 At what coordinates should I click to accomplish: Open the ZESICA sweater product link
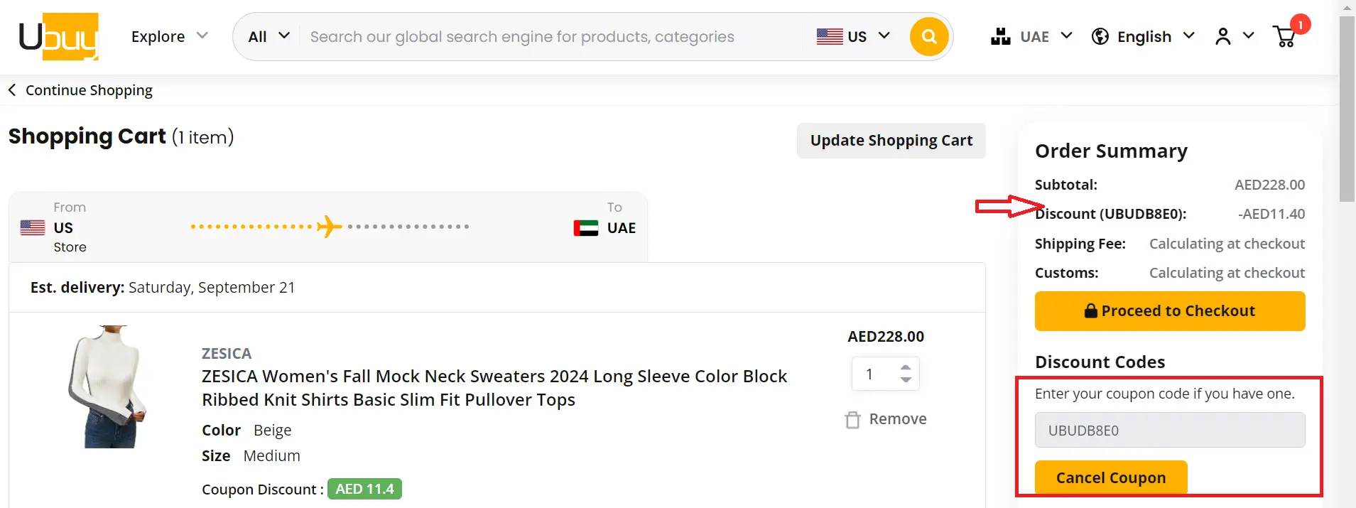pyautogui.click(x=494, y=387)
